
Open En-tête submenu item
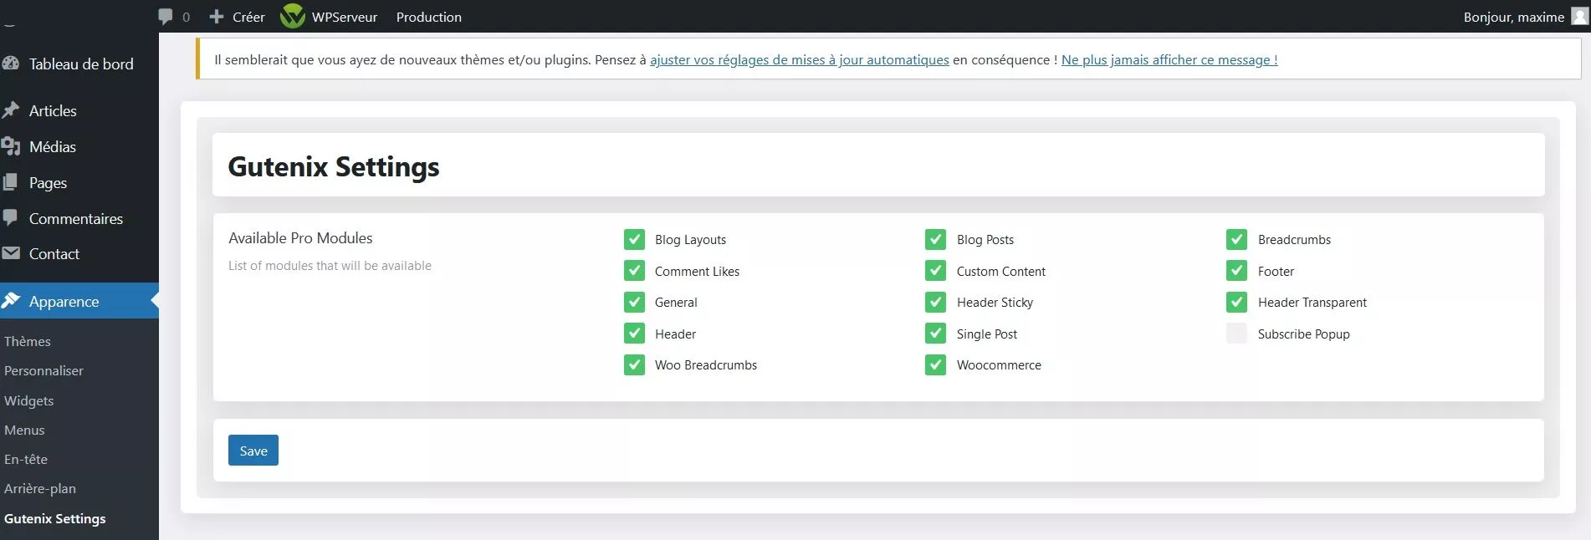coord(26,459)
